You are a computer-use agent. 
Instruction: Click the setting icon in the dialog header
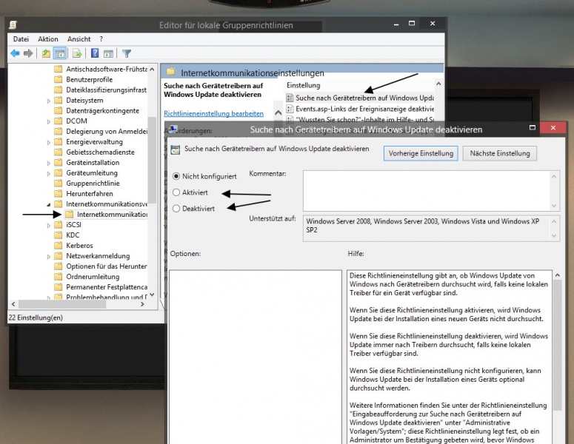tap(176, 149)
